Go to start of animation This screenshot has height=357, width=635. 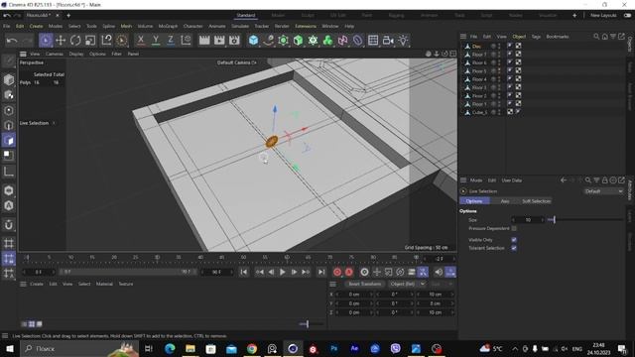click(244, 272)
